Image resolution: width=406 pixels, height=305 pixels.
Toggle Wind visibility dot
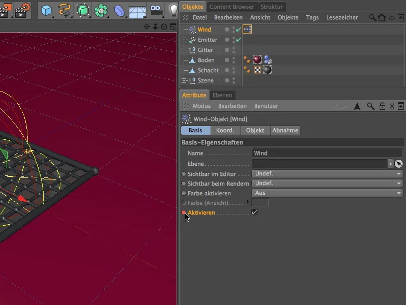click(227, 29)
